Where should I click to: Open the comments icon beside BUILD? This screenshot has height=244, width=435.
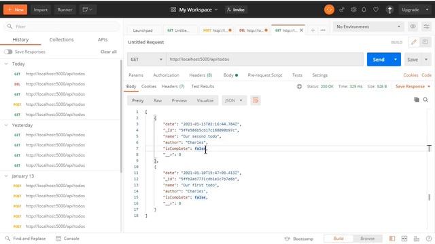click(x=425, y=42)
